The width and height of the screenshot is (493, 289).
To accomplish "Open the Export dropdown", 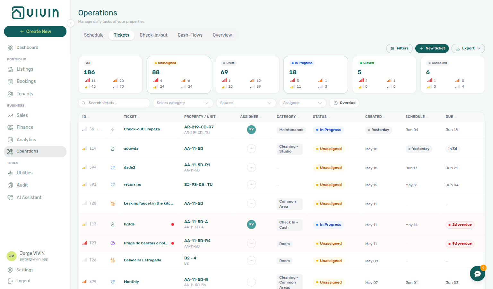I will click(468, 48).
